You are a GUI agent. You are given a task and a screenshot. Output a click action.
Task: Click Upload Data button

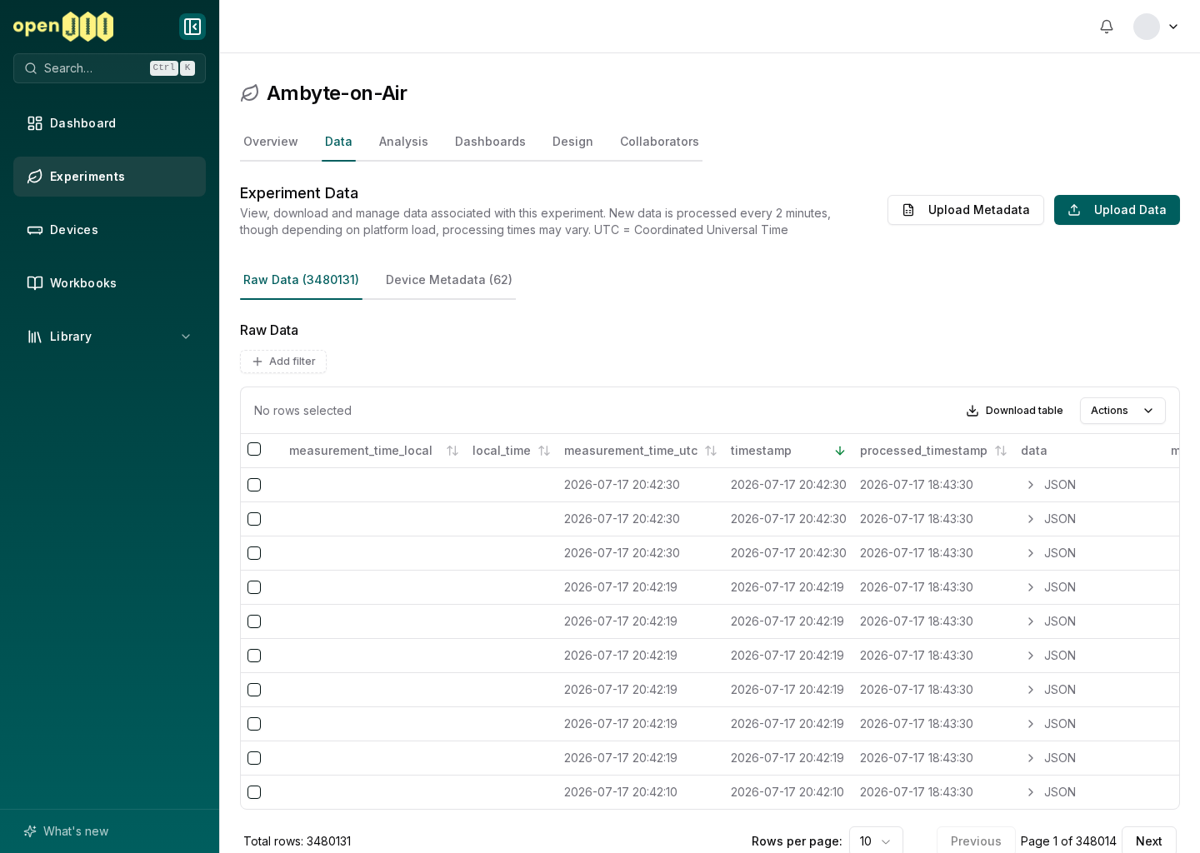pyautogui.click(x=1117, y=210)
